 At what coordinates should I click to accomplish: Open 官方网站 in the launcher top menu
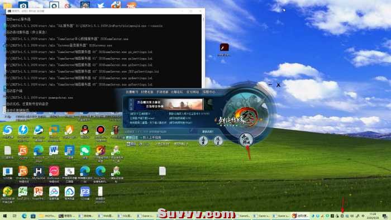pos(193,92)
